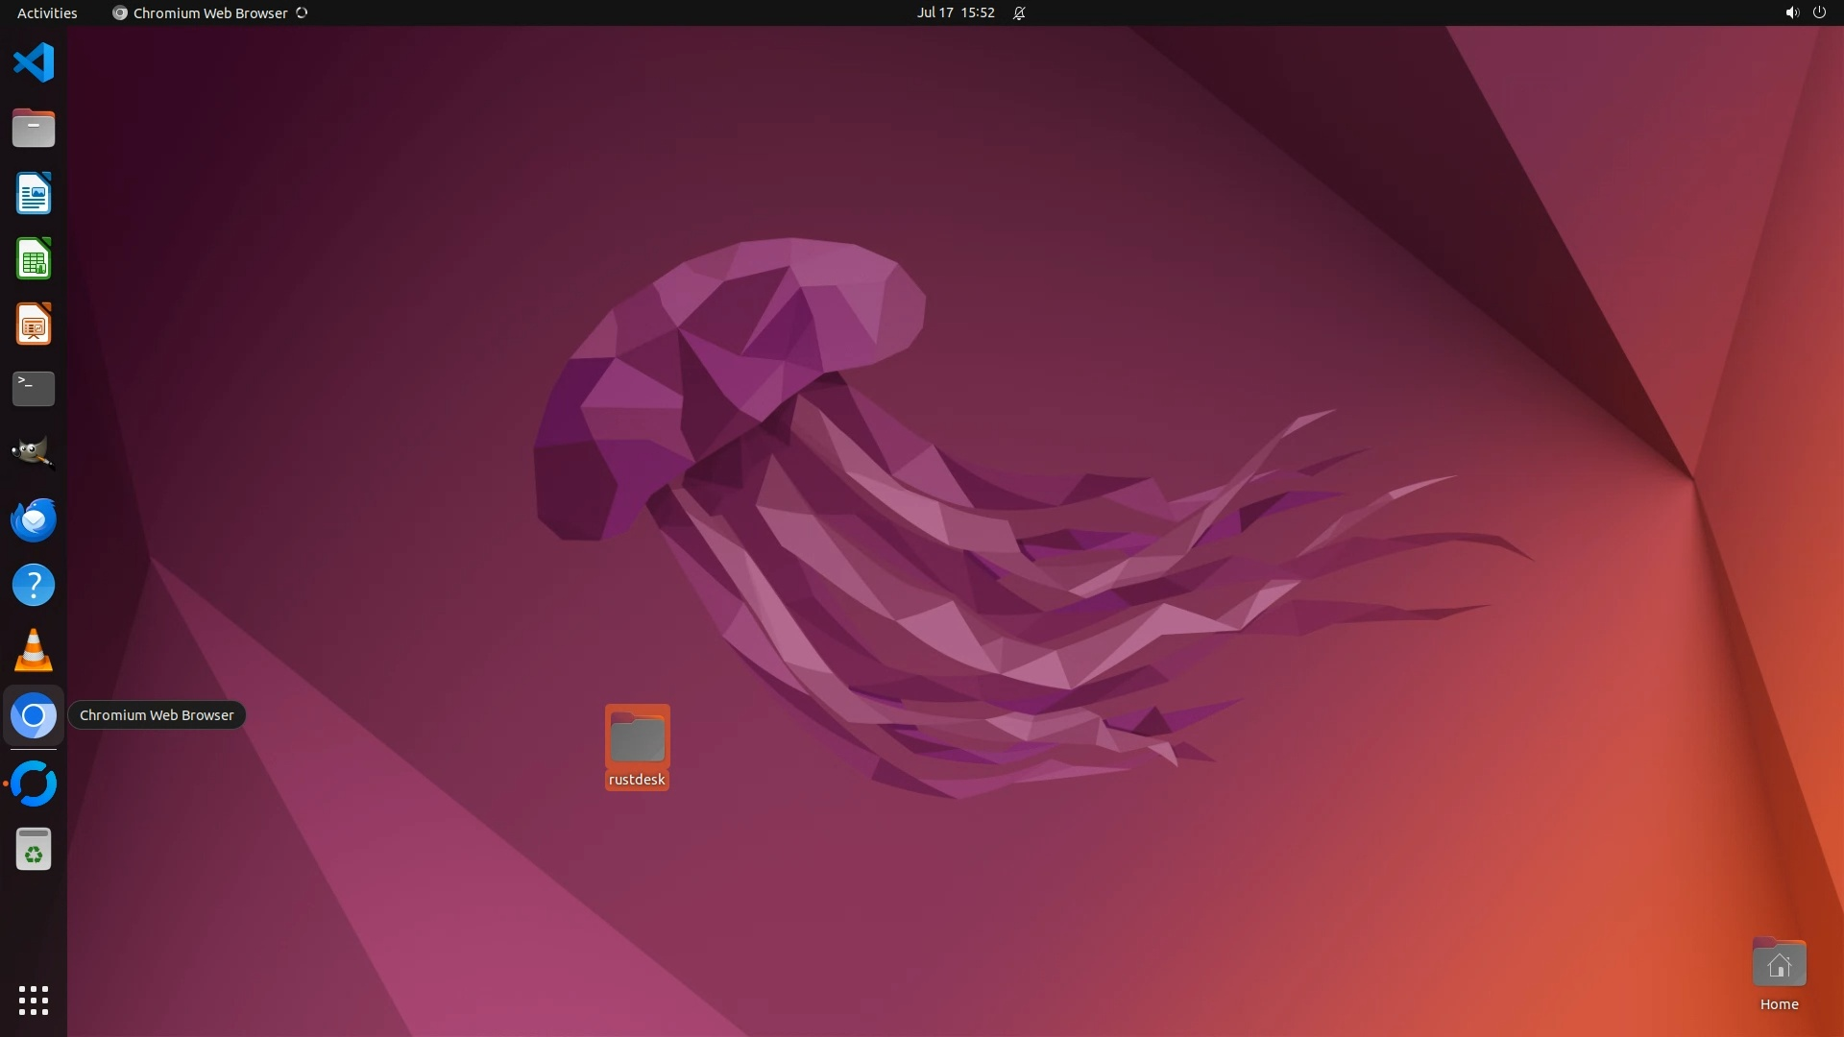Viewport: 1844px width, 1037px height.
Task: Launch the Files manager from the dock
Action: [34, 129]
